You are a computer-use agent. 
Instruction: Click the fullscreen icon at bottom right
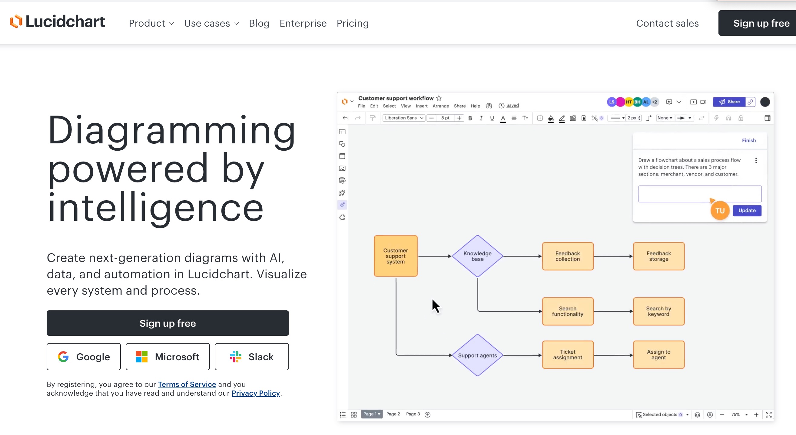(x=768, y=415)
